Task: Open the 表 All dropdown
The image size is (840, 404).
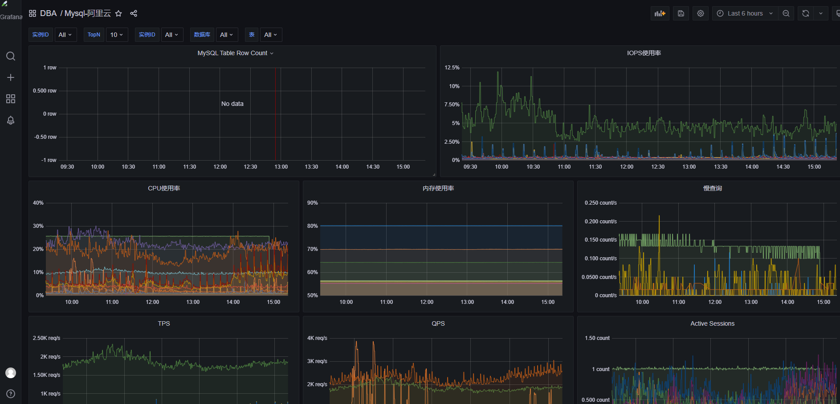Action: (271, 35)
